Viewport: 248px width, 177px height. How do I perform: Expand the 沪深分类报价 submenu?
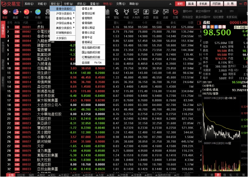click(64, 13)
